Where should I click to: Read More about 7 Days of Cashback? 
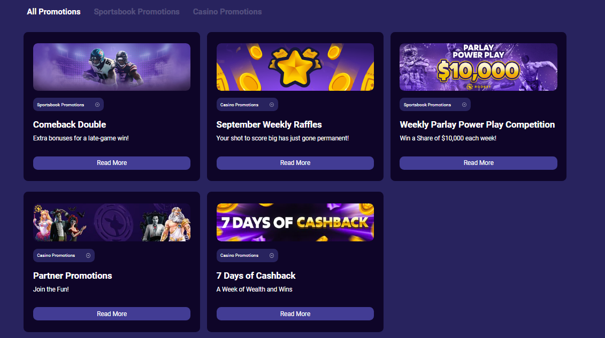[295, 314]
